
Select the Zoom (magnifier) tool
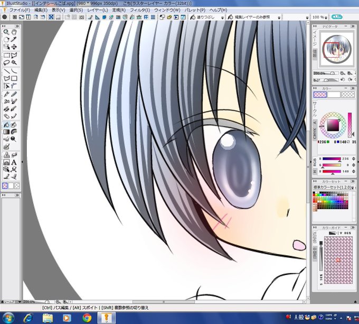point(6,32)
